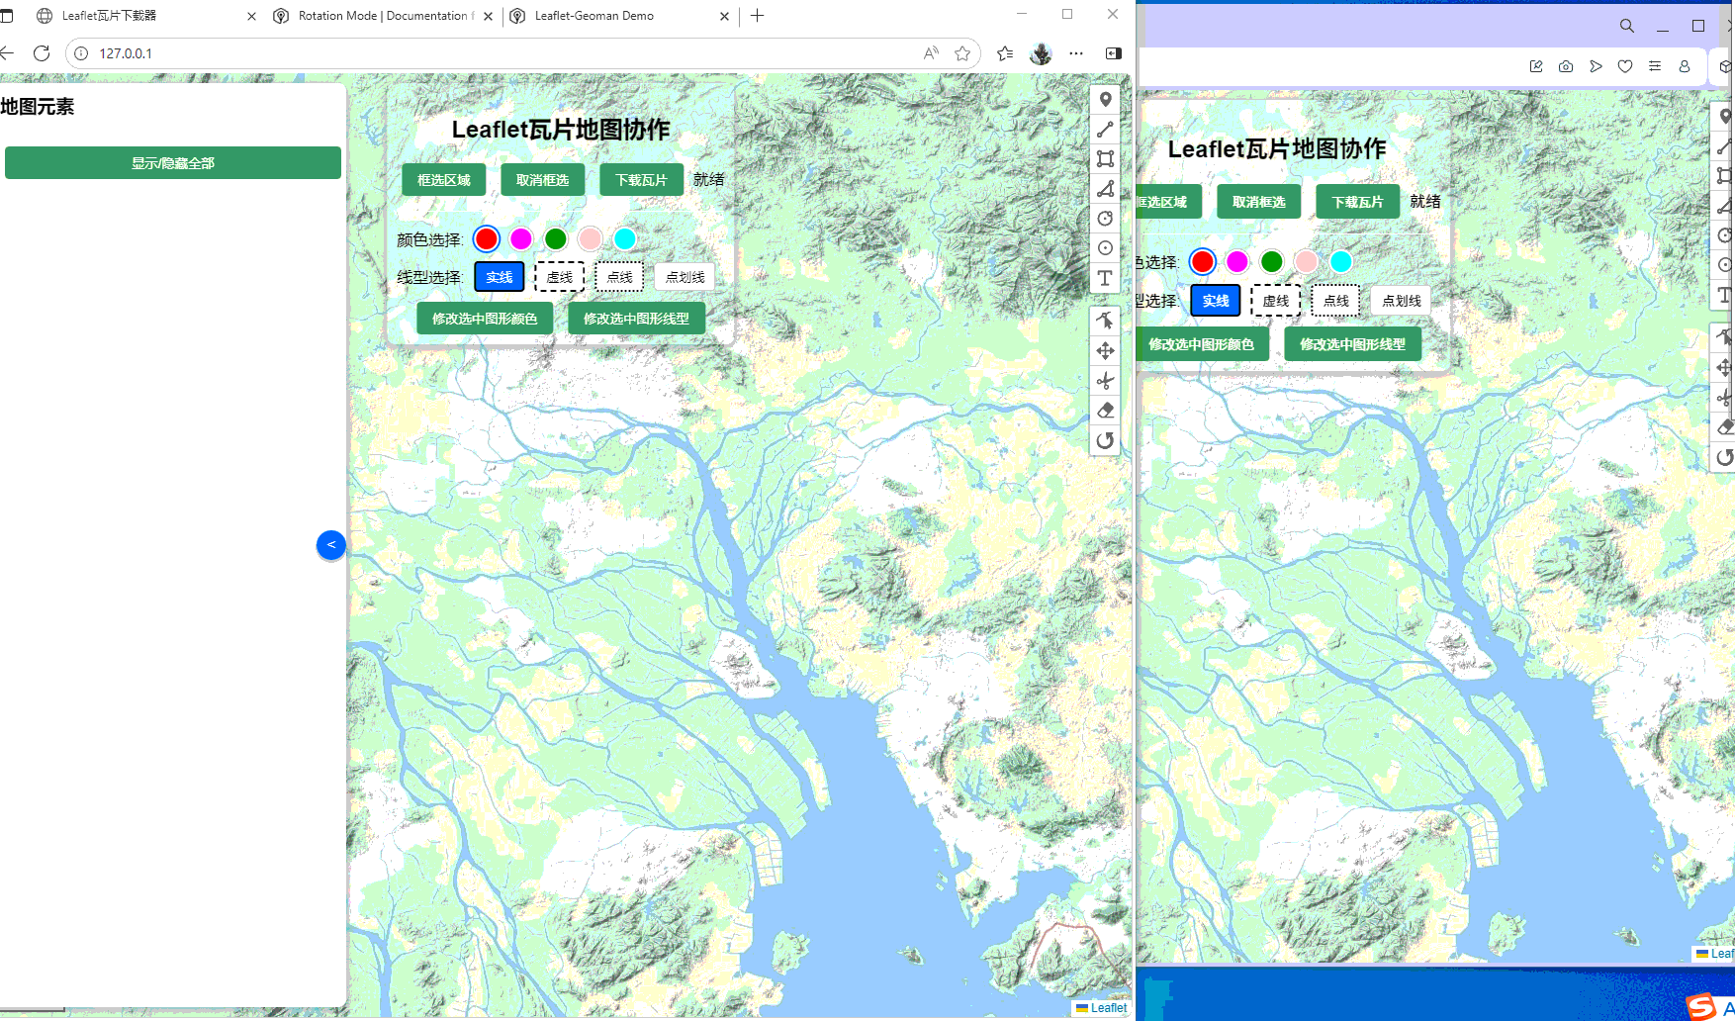The image size is (1735, 1021).
Task: Activate Drag Layers move tool in left browser map
Action: tap(1105, 350)
